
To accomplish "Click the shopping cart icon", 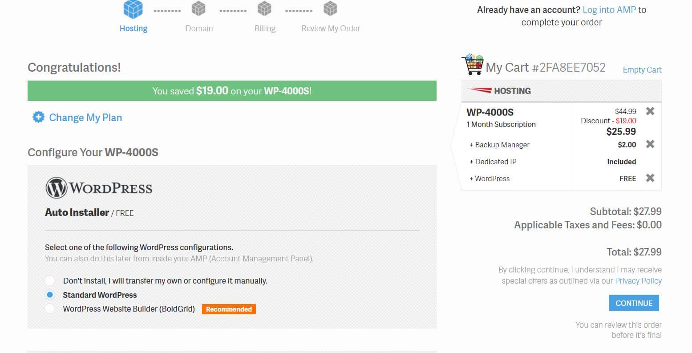I will (x=474, y=64).
